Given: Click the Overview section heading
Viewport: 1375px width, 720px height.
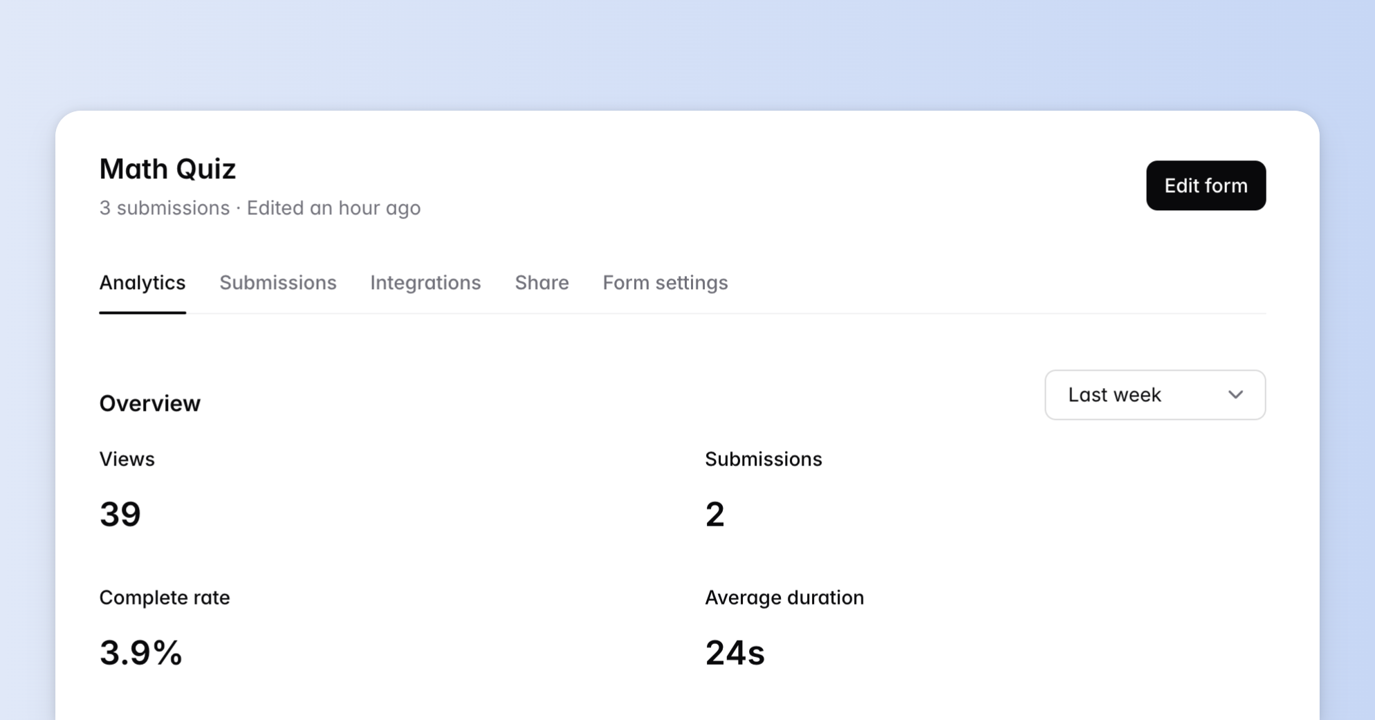Looking at the screenshot, I should pyautogui.click(x=149, y=403).
